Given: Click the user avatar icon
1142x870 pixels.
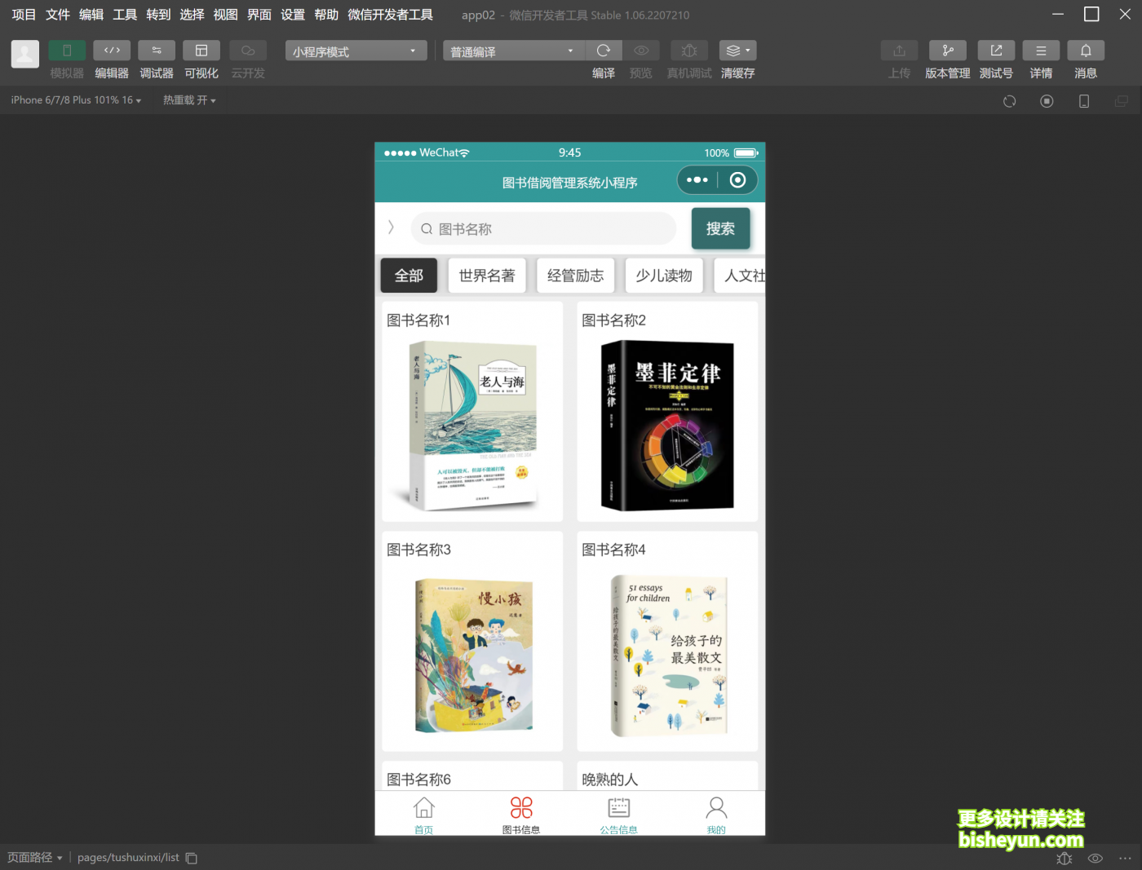Looking at the screenshot, I should [24, 55].
